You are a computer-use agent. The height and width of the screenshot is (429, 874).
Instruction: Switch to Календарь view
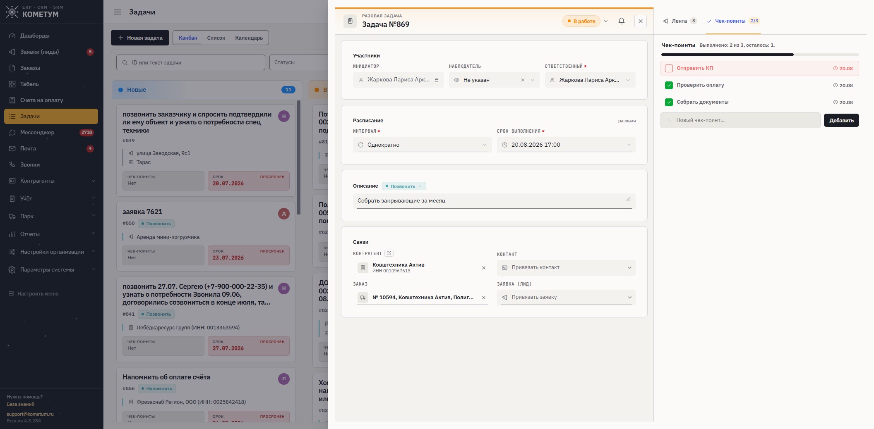(249, 38)
